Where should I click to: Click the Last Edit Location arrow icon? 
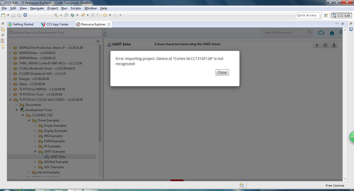pyautogui.click(x=99, y=15)
